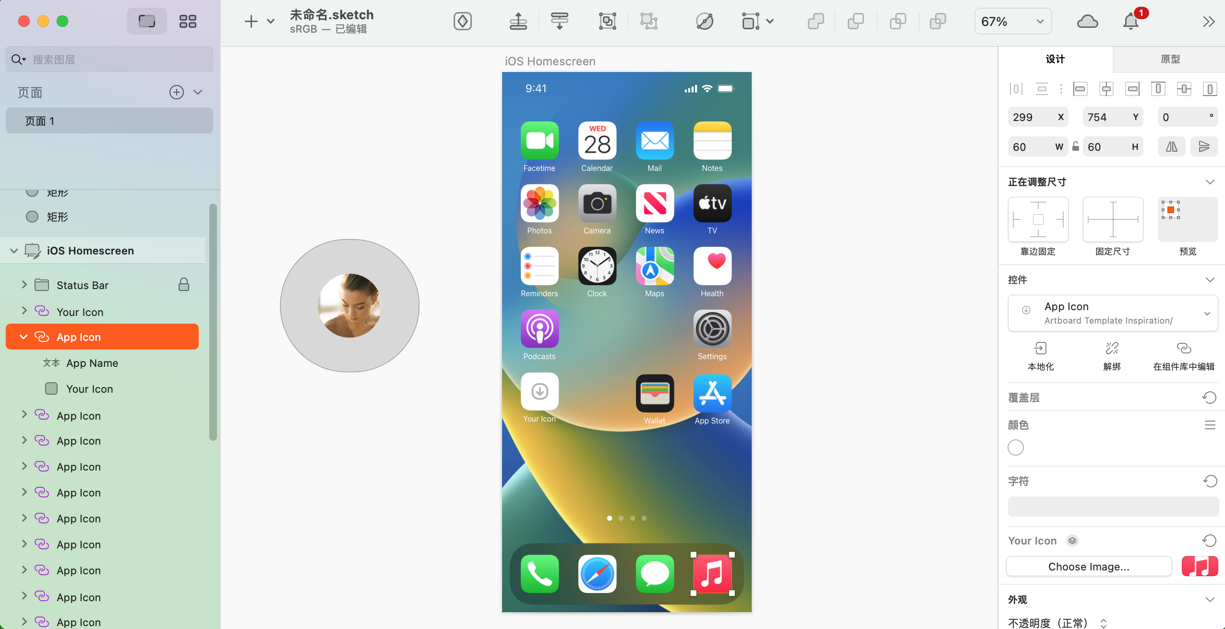Click the intersect boolean icon
1225x629 pixels.
pyautogui.click(x=898, y=21)
